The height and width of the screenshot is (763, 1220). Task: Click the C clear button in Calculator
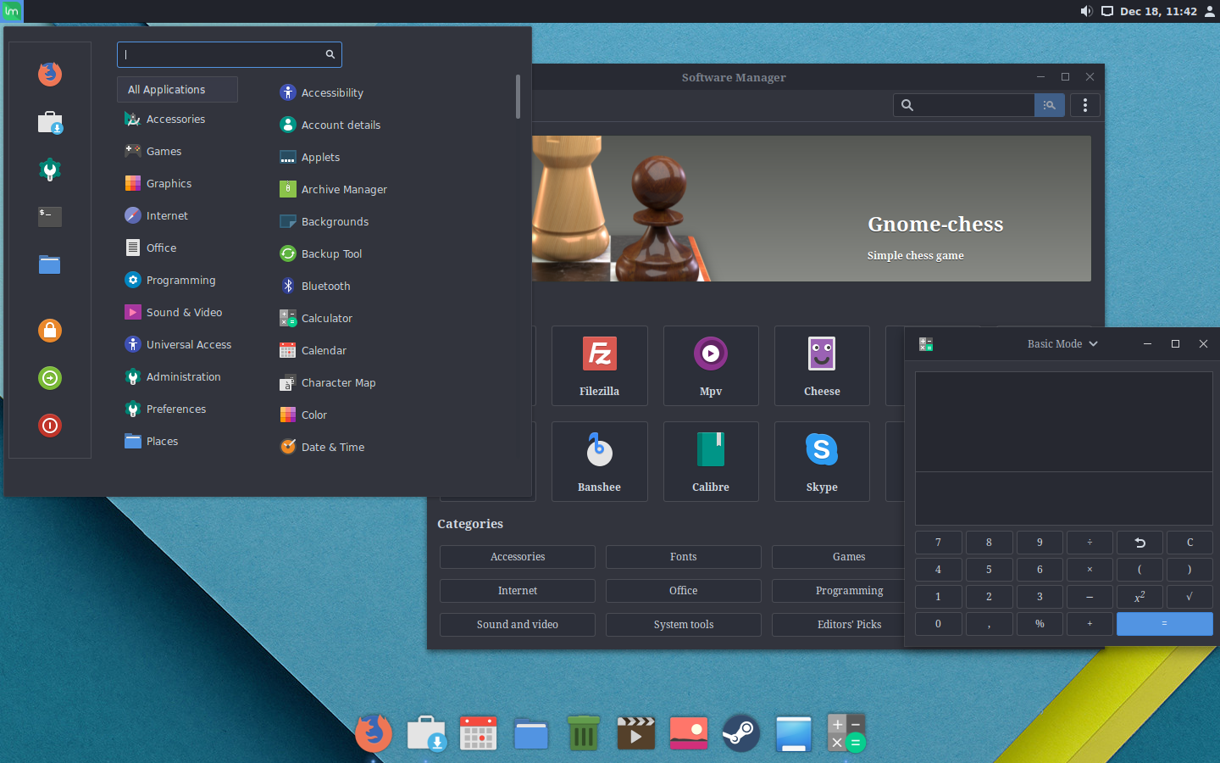point(1189,543)
